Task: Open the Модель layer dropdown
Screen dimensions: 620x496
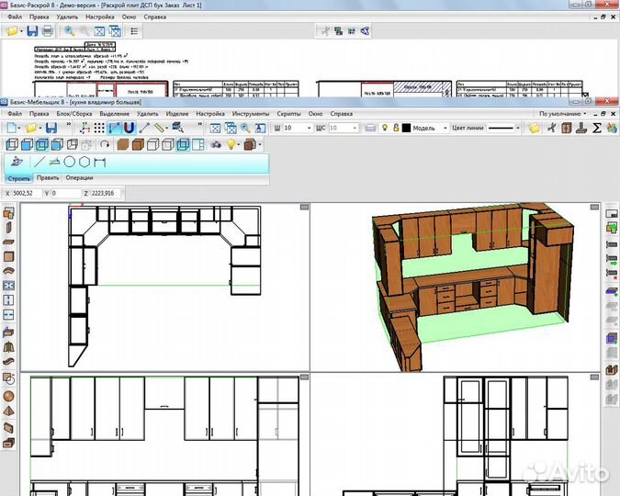Action: (x=430, y=128)
